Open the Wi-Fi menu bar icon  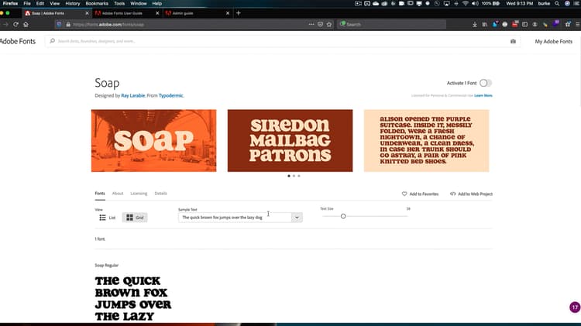point(466,3)
